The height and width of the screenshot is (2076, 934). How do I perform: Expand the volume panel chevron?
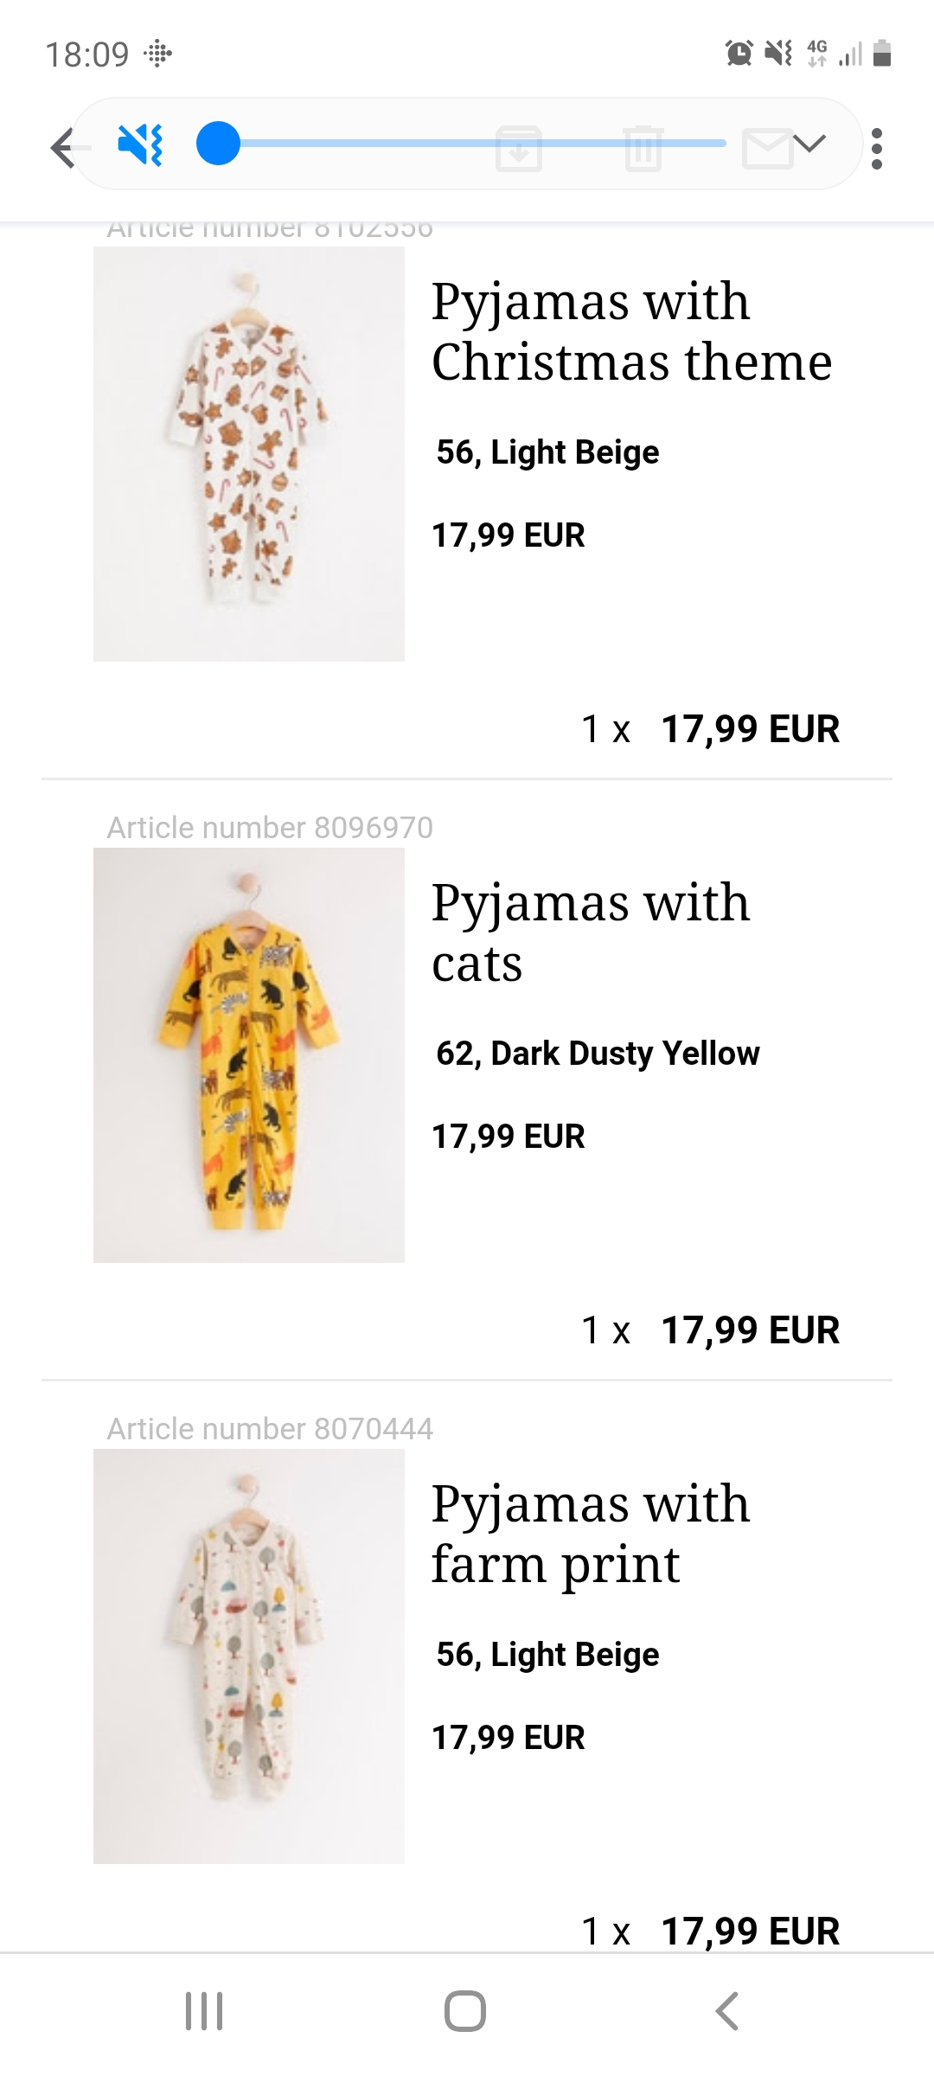809,144
